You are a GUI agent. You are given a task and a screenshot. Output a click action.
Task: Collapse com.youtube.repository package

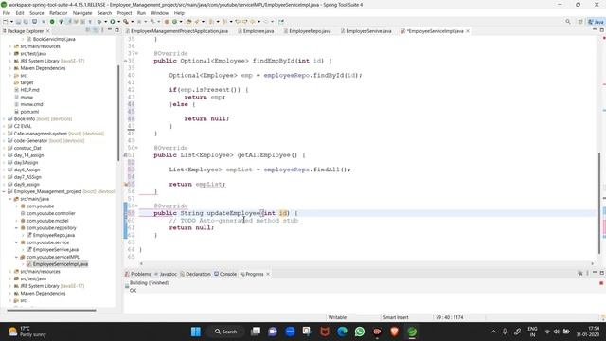17,227
